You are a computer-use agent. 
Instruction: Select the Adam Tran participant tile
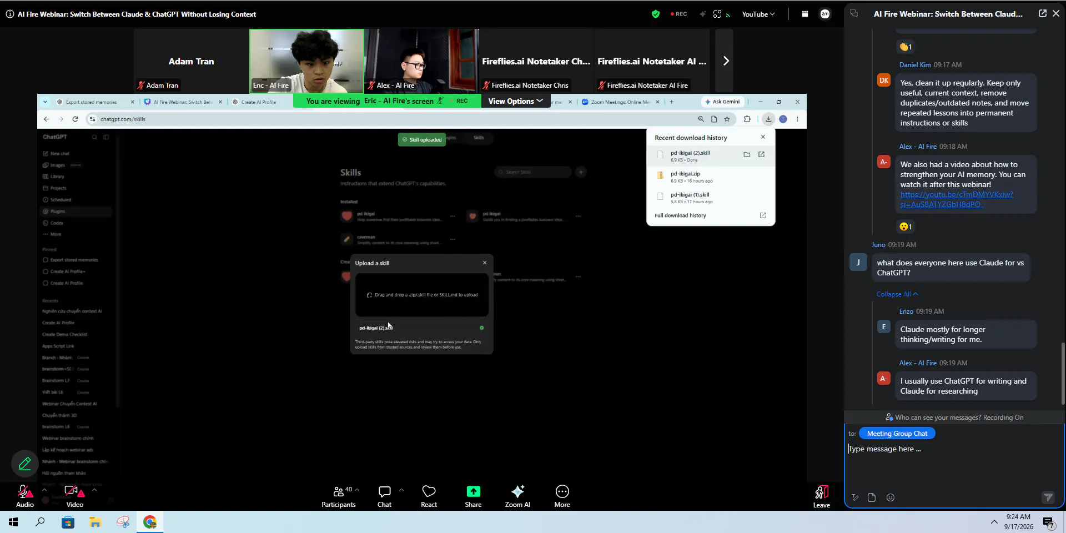tap(191, 61)
